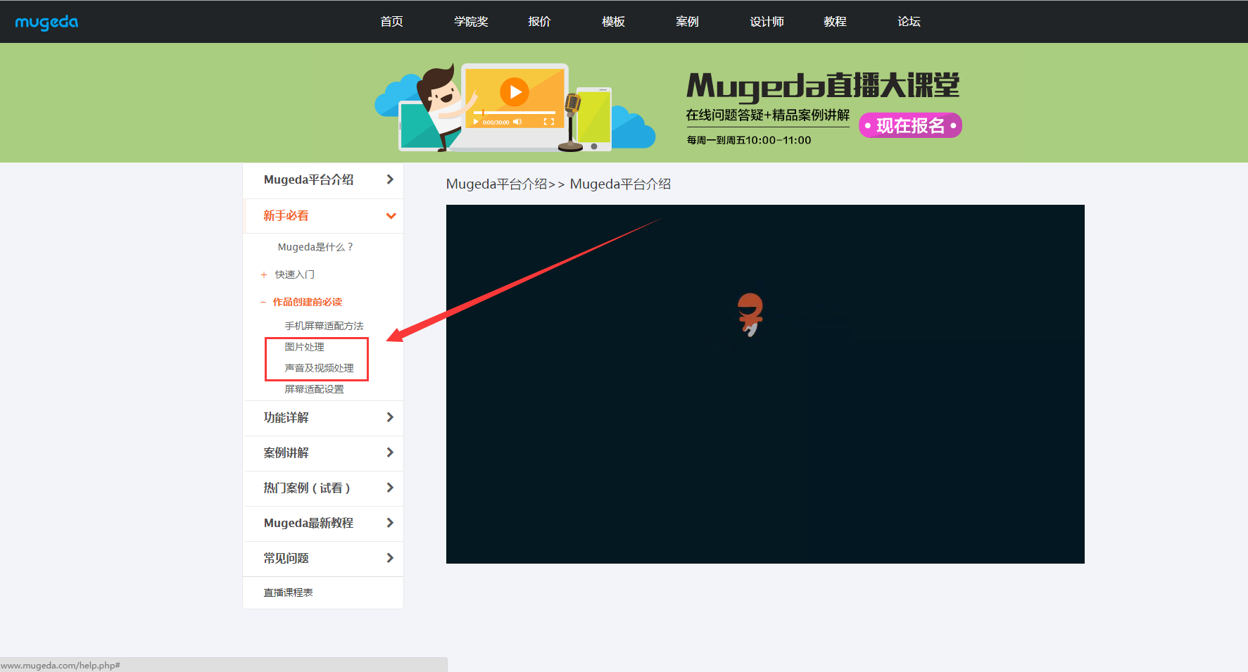Click the breadcrumb Mugeda平台介绍>> Mugeda平台介绍
This screenshot has height=672, width=1248.
coord(558,184)
